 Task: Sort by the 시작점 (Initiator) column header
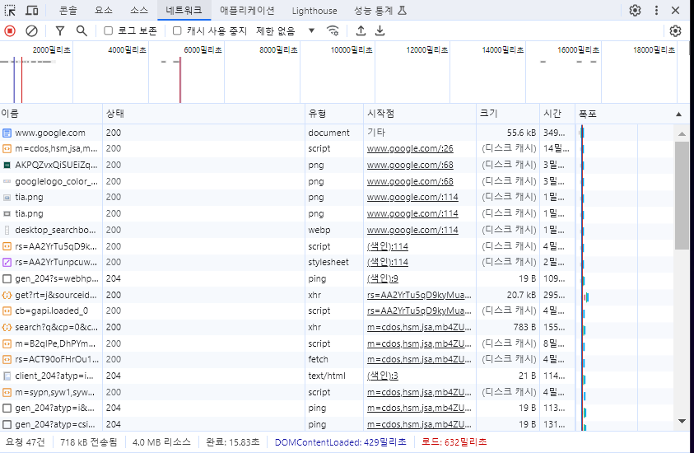(x=420, y=114)
